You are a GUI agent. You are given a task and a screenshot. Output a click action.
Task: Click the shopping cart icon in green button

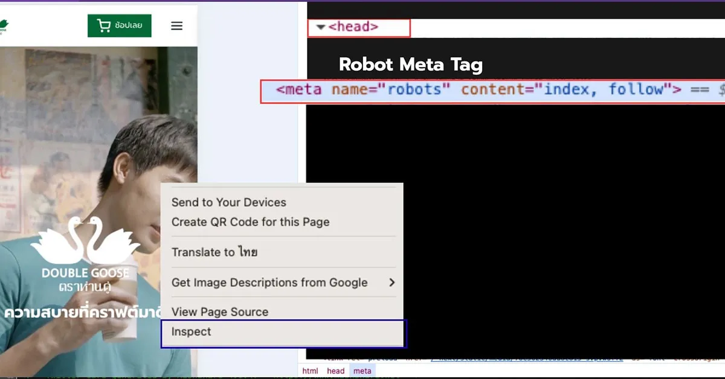(x=104, y=25)
